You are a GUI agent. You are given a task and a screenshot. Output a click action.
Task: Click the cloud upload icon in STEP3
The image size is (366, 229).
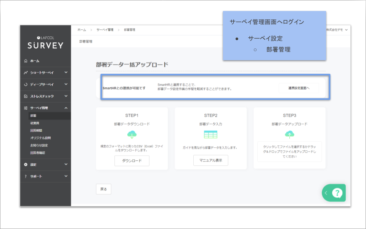pyautogui.click(x=290, y=135)
